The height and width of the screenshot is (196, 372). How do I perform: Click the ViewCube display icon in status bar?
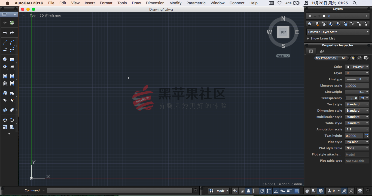pyautogui.click(x=321, y=191)
